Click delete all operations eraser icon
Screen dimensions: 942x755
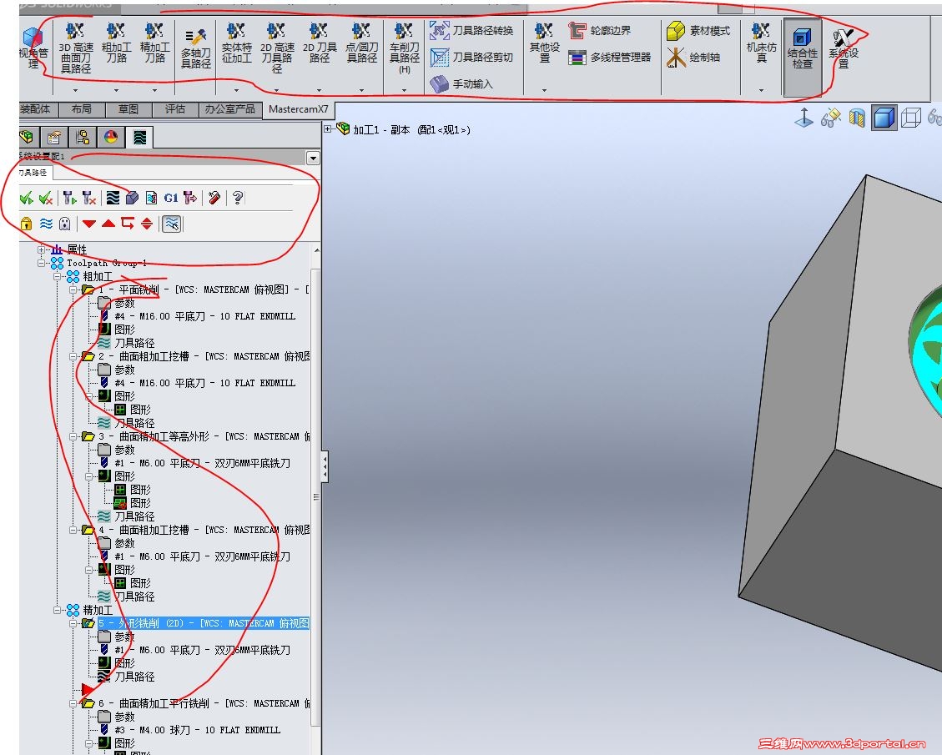tap(214, 198)
